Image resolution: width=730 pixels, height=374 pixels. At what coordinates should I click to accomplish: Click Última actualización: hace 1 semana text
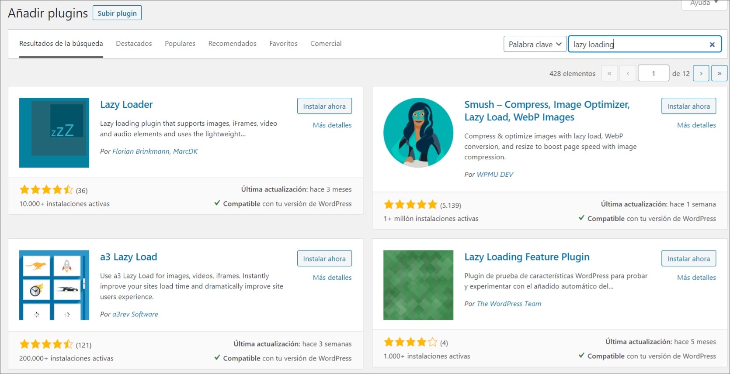[x=658, y=204]
